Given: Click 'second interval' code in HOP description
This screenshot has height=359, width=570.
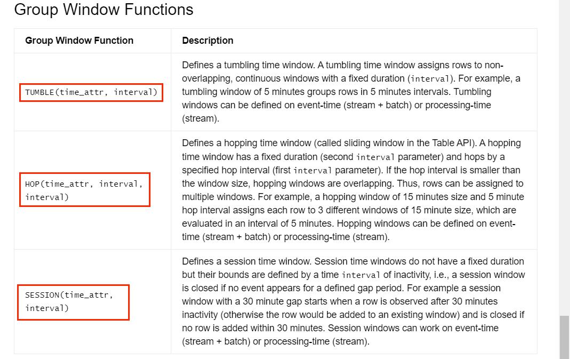Looking at the screenshot, I should 375,157.
